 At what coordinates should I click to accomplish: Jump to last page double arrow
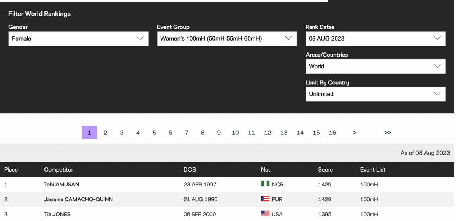[388, 133]
